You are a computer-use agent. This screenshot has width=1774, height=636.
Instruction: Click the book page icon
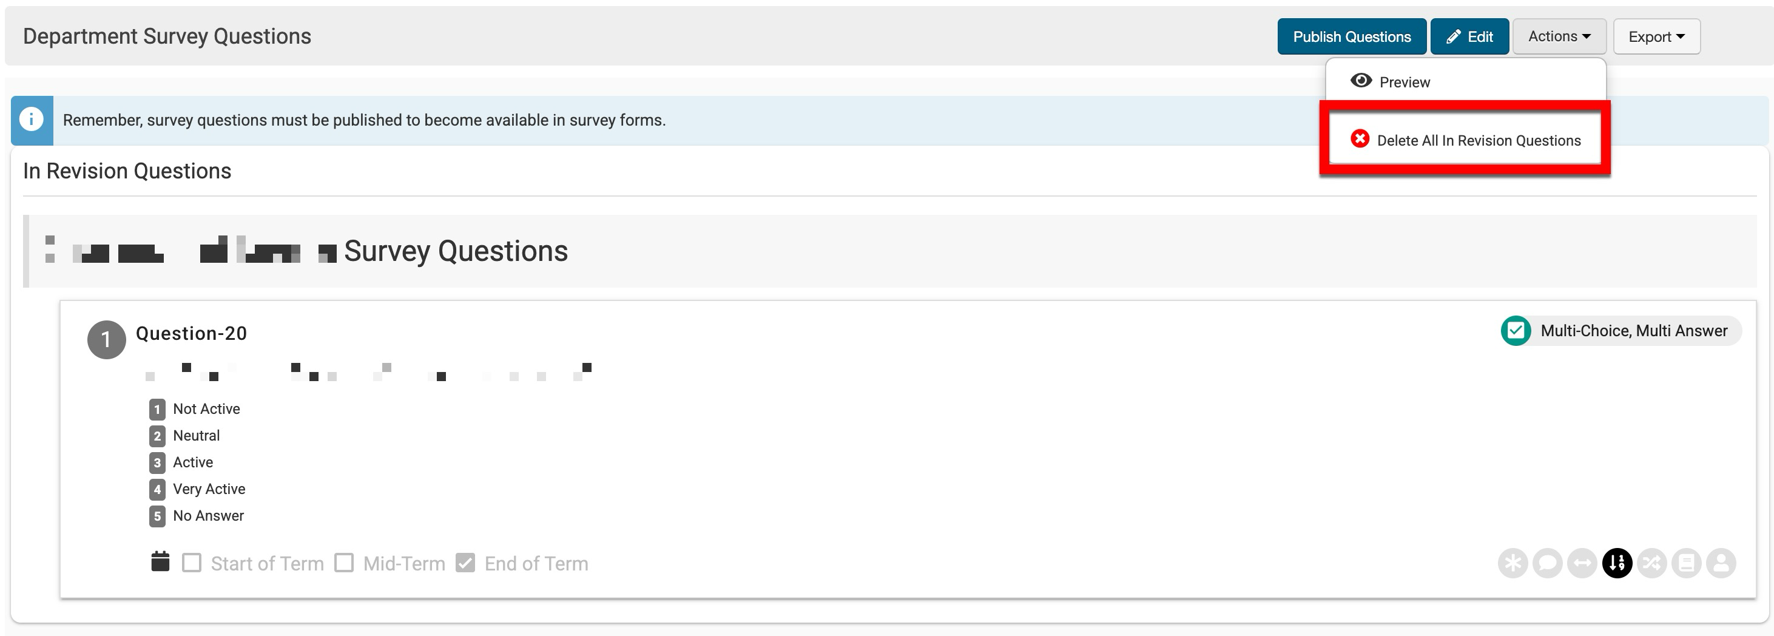pos(1687,563)
